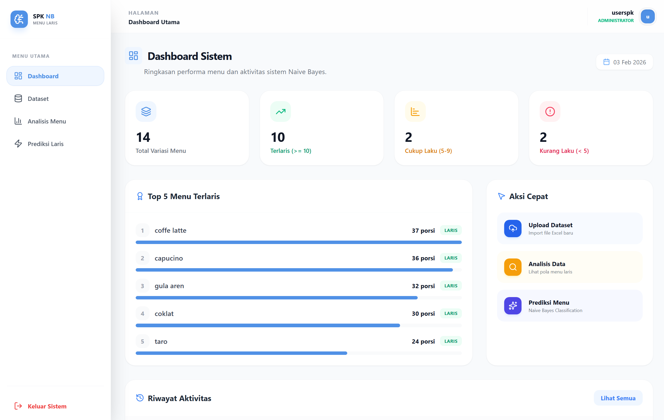Click the Lihat Semua button
Image resolution: width=664 pixels, height=420 pixels.
(x=618, y=398)
